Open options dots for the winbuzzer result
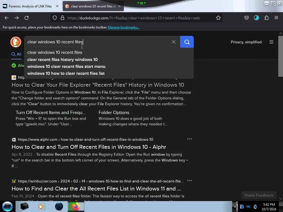Screen dimensions: 283x212 coord(190,181)
